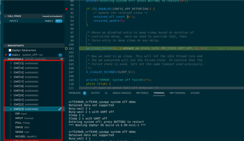This screenshot has width=244, height=141.
Task: Edit CNF[23] register value with pencil icon
Action: pos(60,109)
